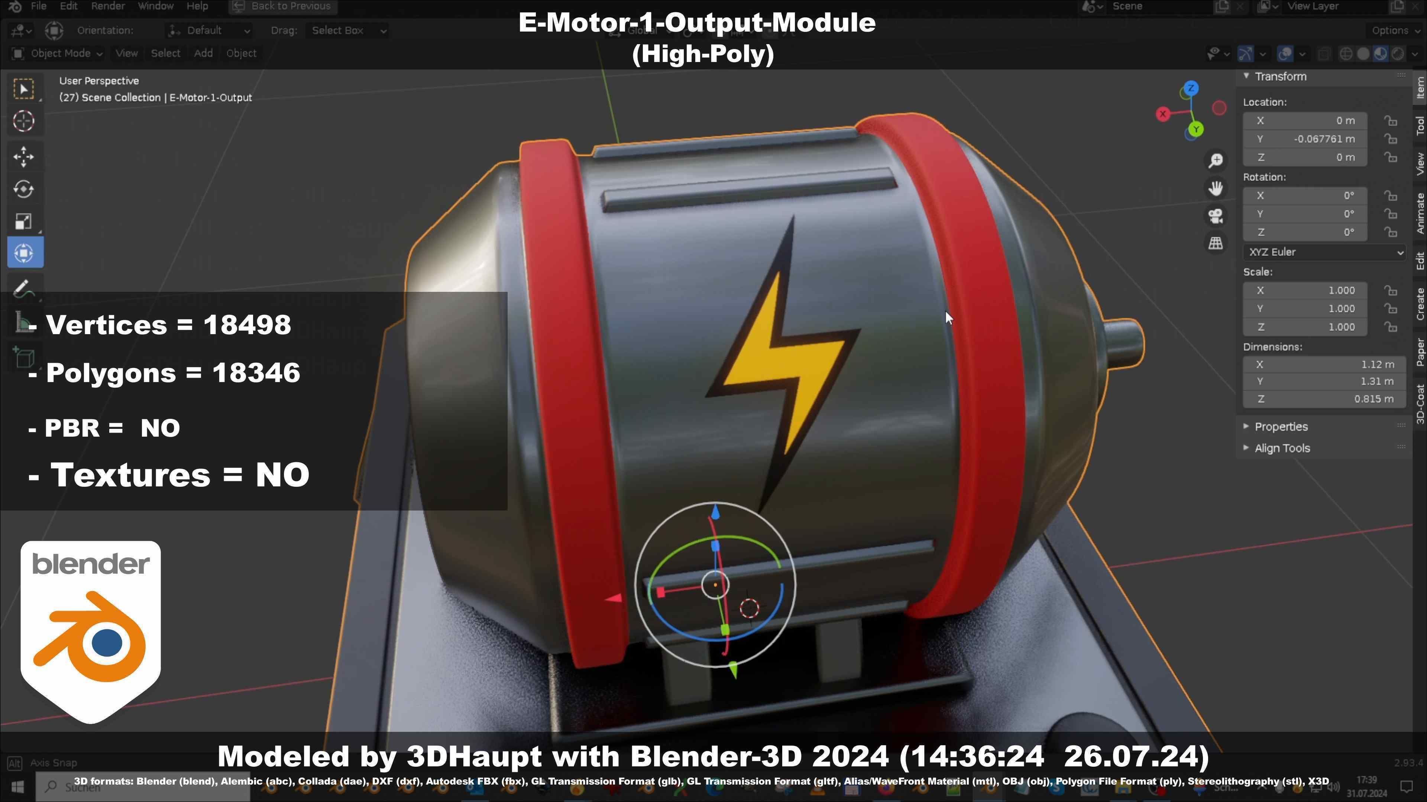Open the viewport shading options arrow
This screenshot has height=802, width=1427.
tap(1414, 54)
